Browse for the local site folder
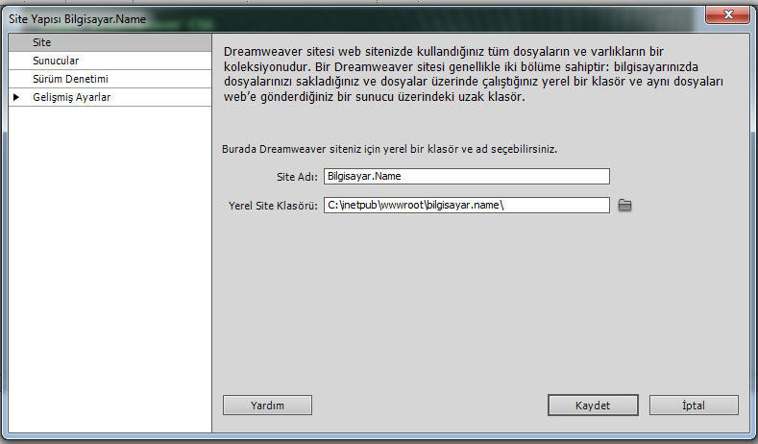This screenshot has height=444, width=758. 624,205
